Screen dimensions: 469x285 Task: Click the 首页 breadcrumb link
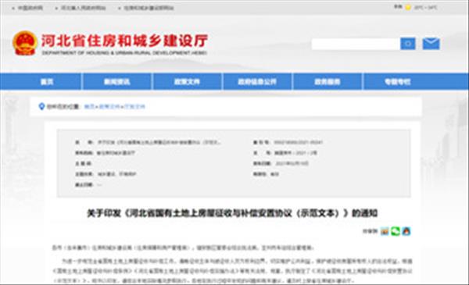coord(89,106)
